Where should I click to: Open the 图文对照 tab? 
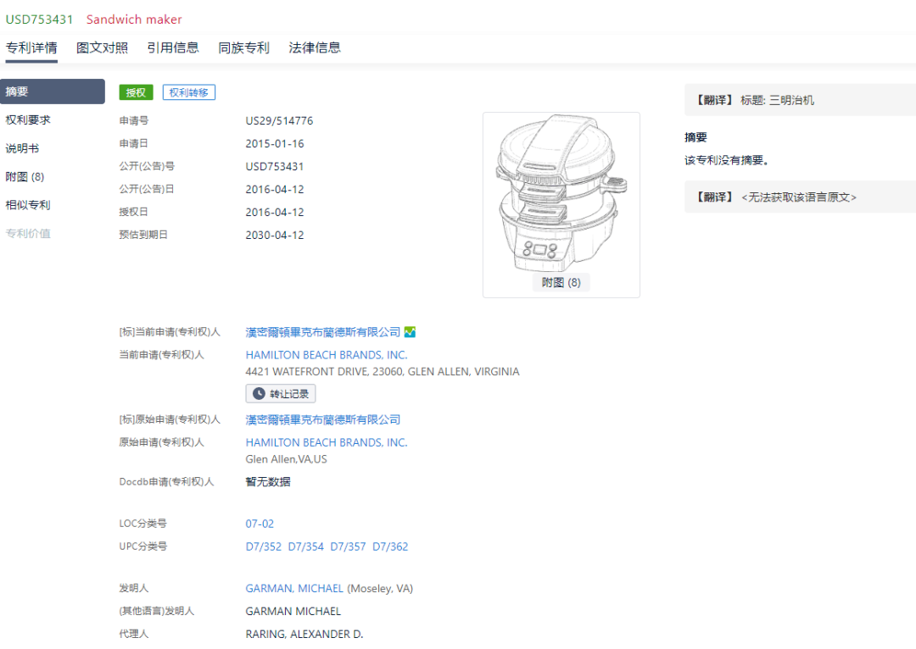point(103,47)
